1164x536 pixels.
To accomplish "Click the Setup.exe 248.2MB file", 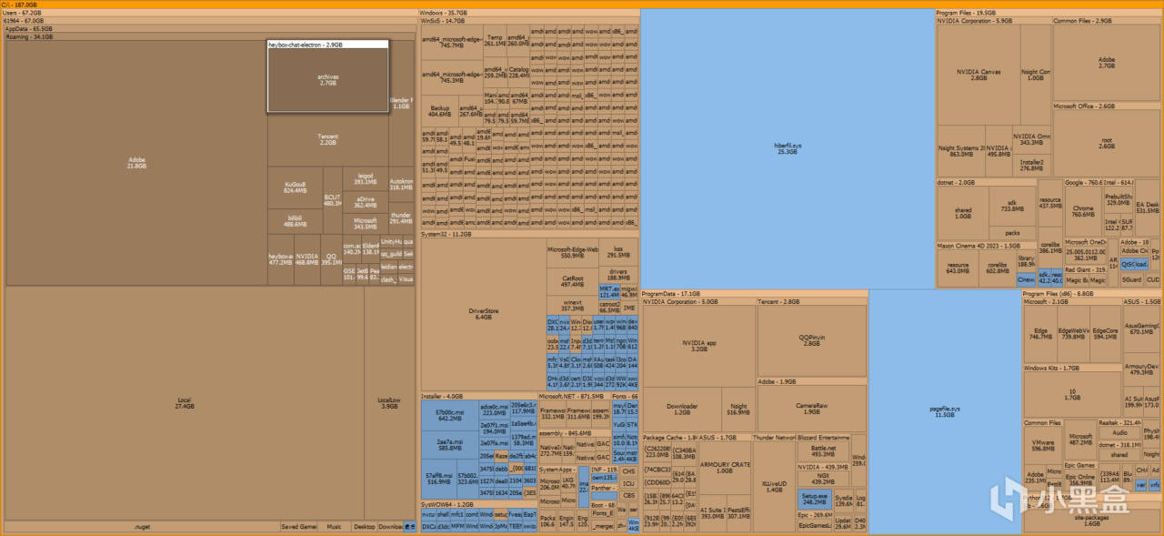I will [814, 499].
